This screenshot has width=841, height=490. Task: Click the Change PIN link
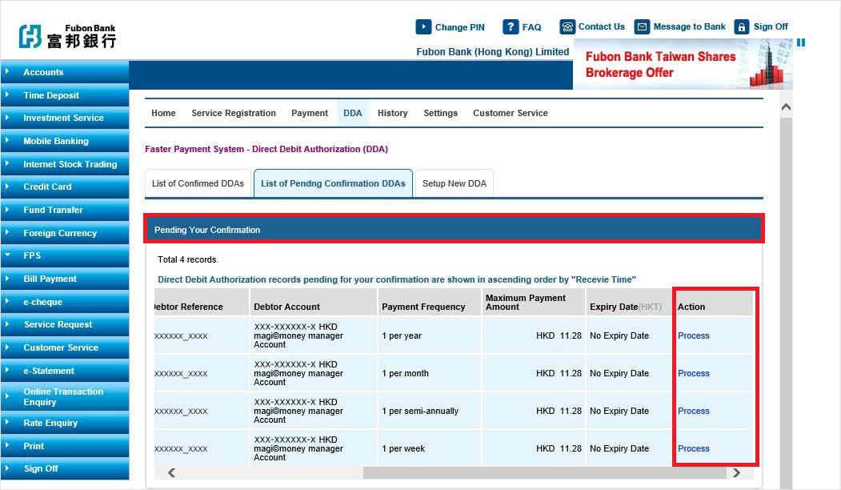click(x=459, y=27)
